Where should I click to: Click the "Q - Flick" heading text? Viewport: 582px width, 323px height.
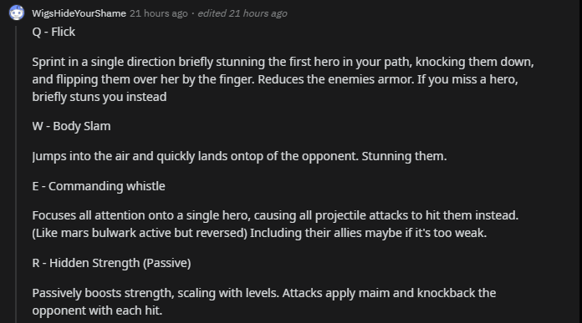coord(54,32)
